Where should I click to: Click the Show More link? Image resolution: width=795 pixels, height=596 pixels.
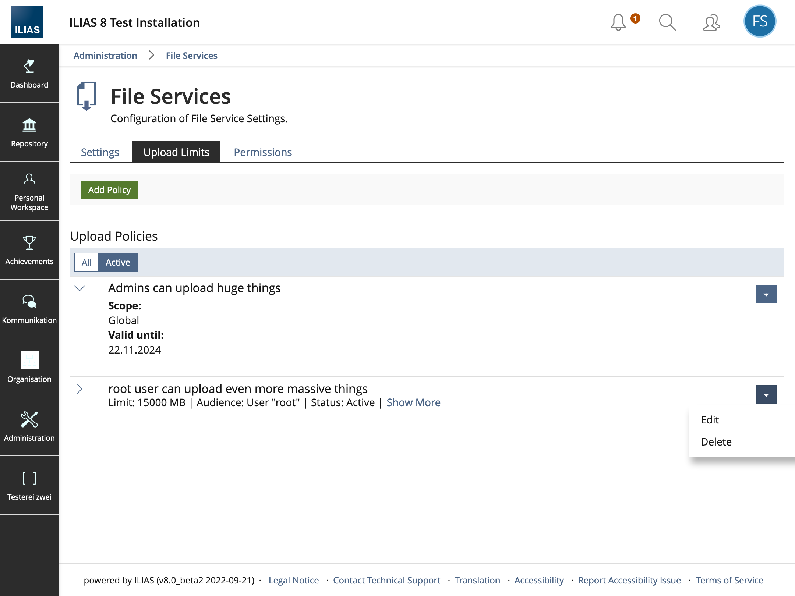413,402
